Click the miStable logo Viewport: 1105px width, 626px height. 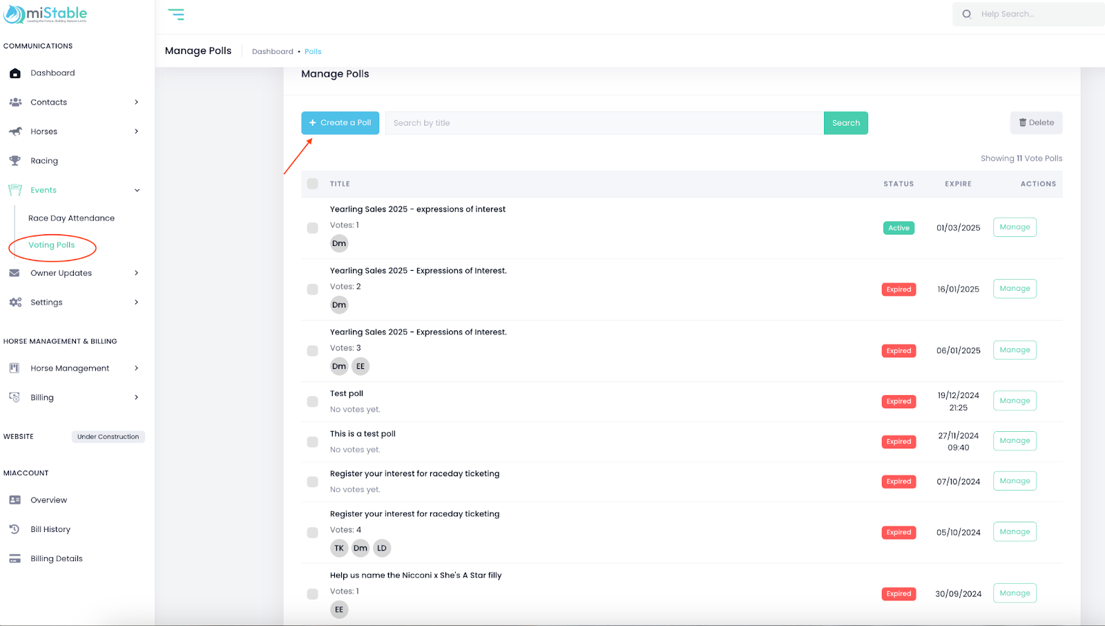[x=46, y=14]
